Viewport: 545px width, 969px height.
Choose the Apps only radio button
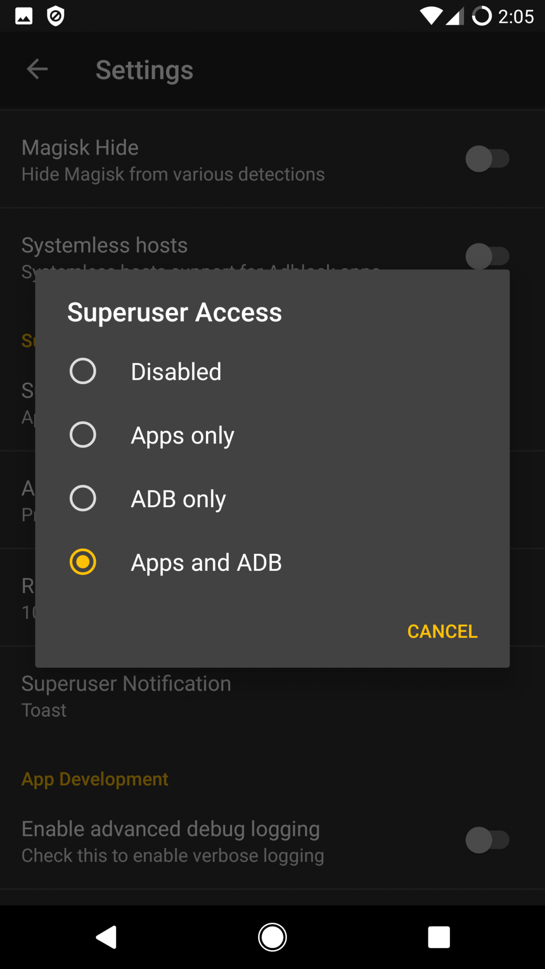(83, 435)
